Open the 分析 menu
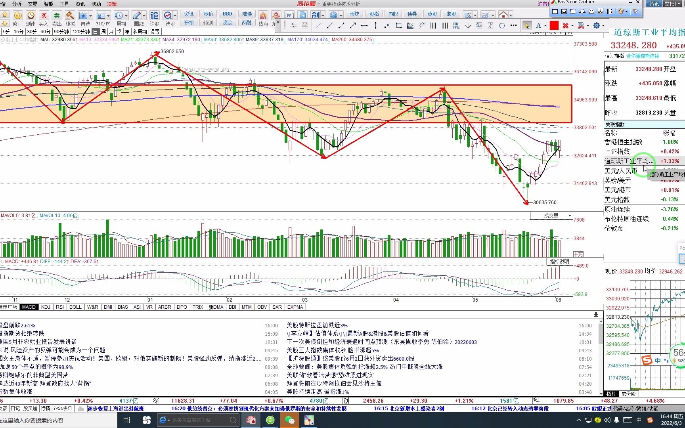Screen dimensions: 685x428 pyautogui.click(x=17, y=4)
